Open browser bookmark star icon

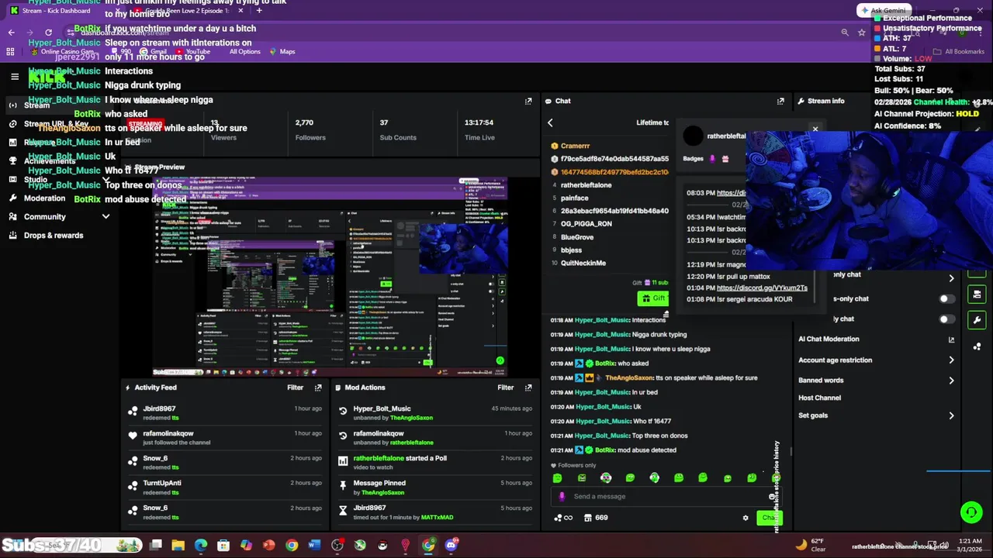pyautogui.click(x=861, y=33)
